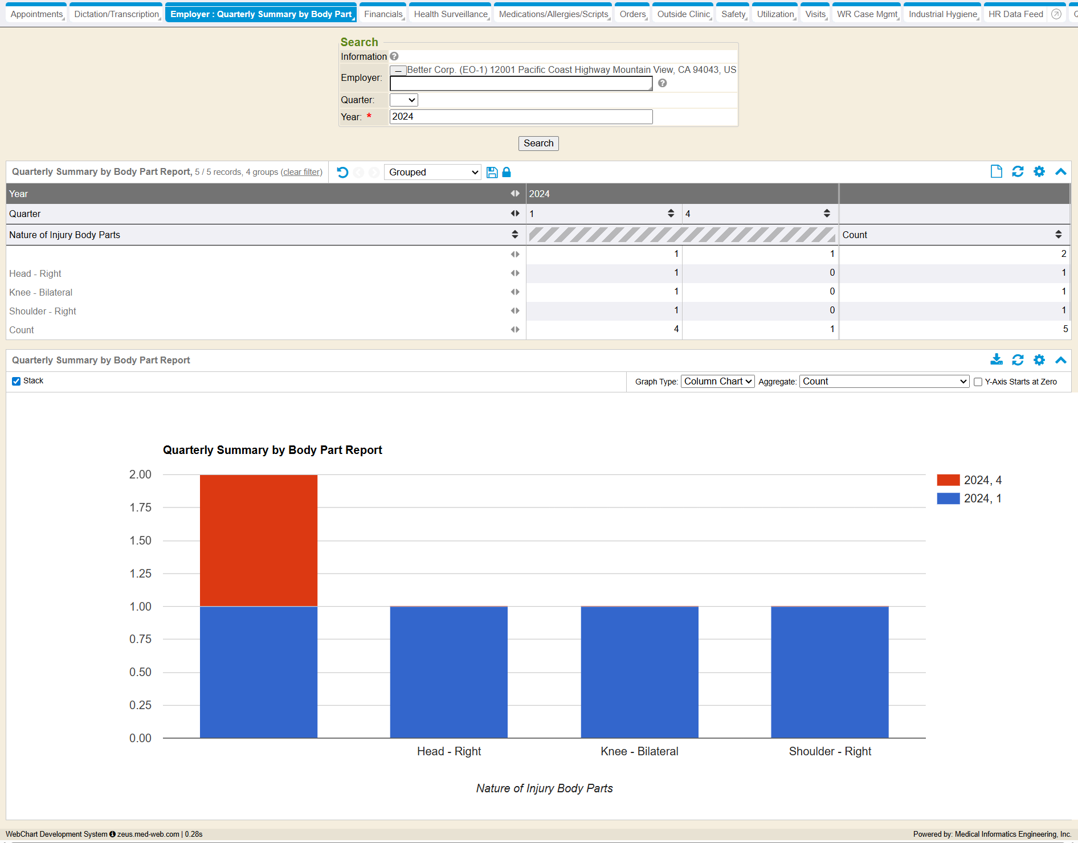Open the Graph Type dropdown

(717, 382)
